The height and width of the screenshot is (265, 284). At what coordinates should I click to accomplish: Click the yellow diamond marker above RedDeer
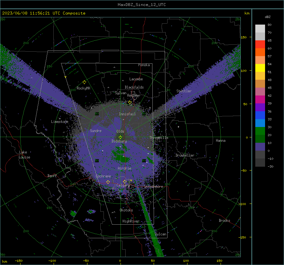click(x=130, y=102)
